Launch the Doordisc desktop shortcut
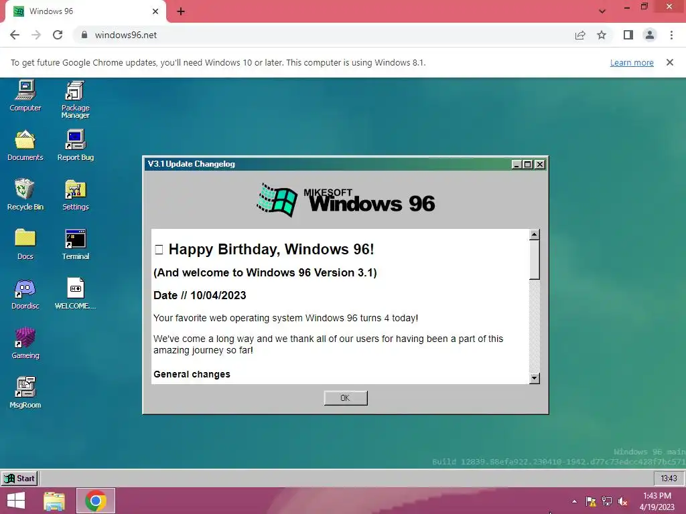The height and width of the screenshot is (514, 686). coord(25,294)
